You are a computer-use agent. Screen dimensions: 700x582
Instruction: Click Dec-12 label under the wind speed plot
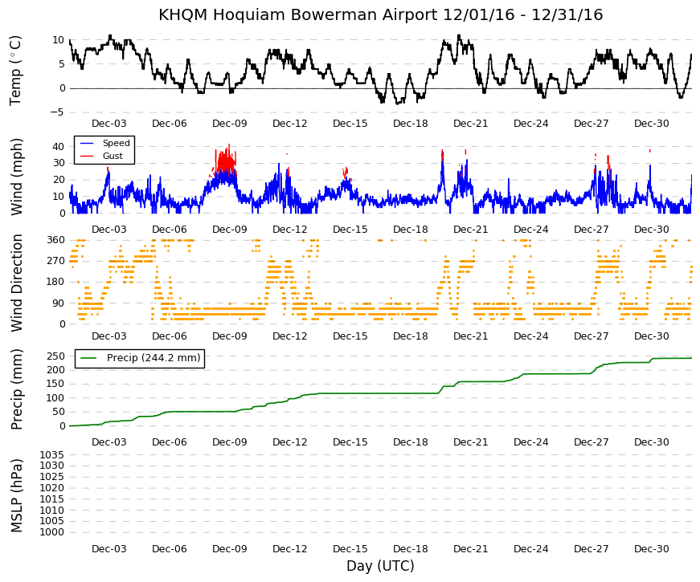[x=290, y=230]
